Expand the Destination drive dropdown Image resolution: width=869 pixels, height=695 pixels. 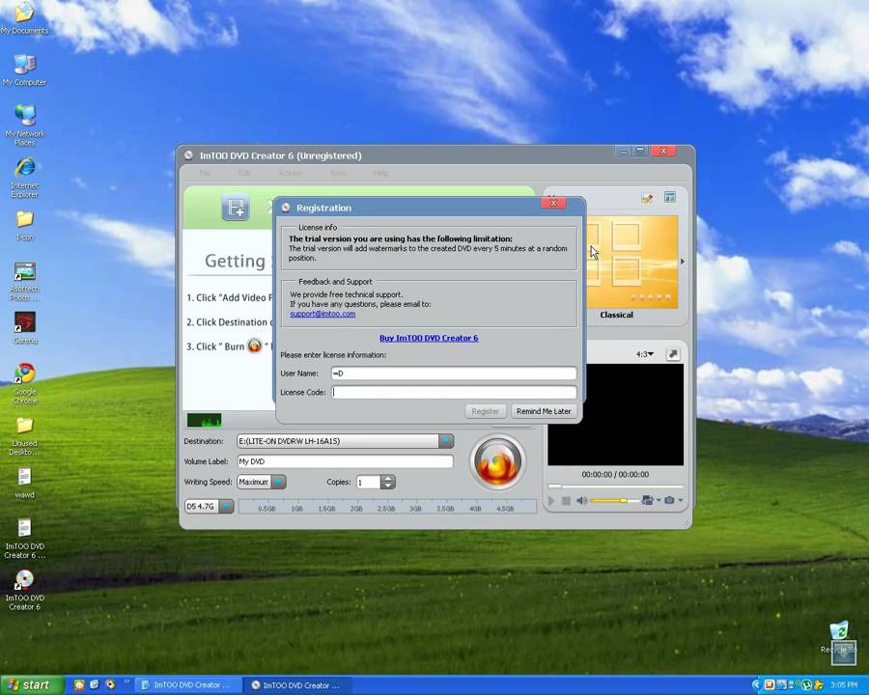445,441
